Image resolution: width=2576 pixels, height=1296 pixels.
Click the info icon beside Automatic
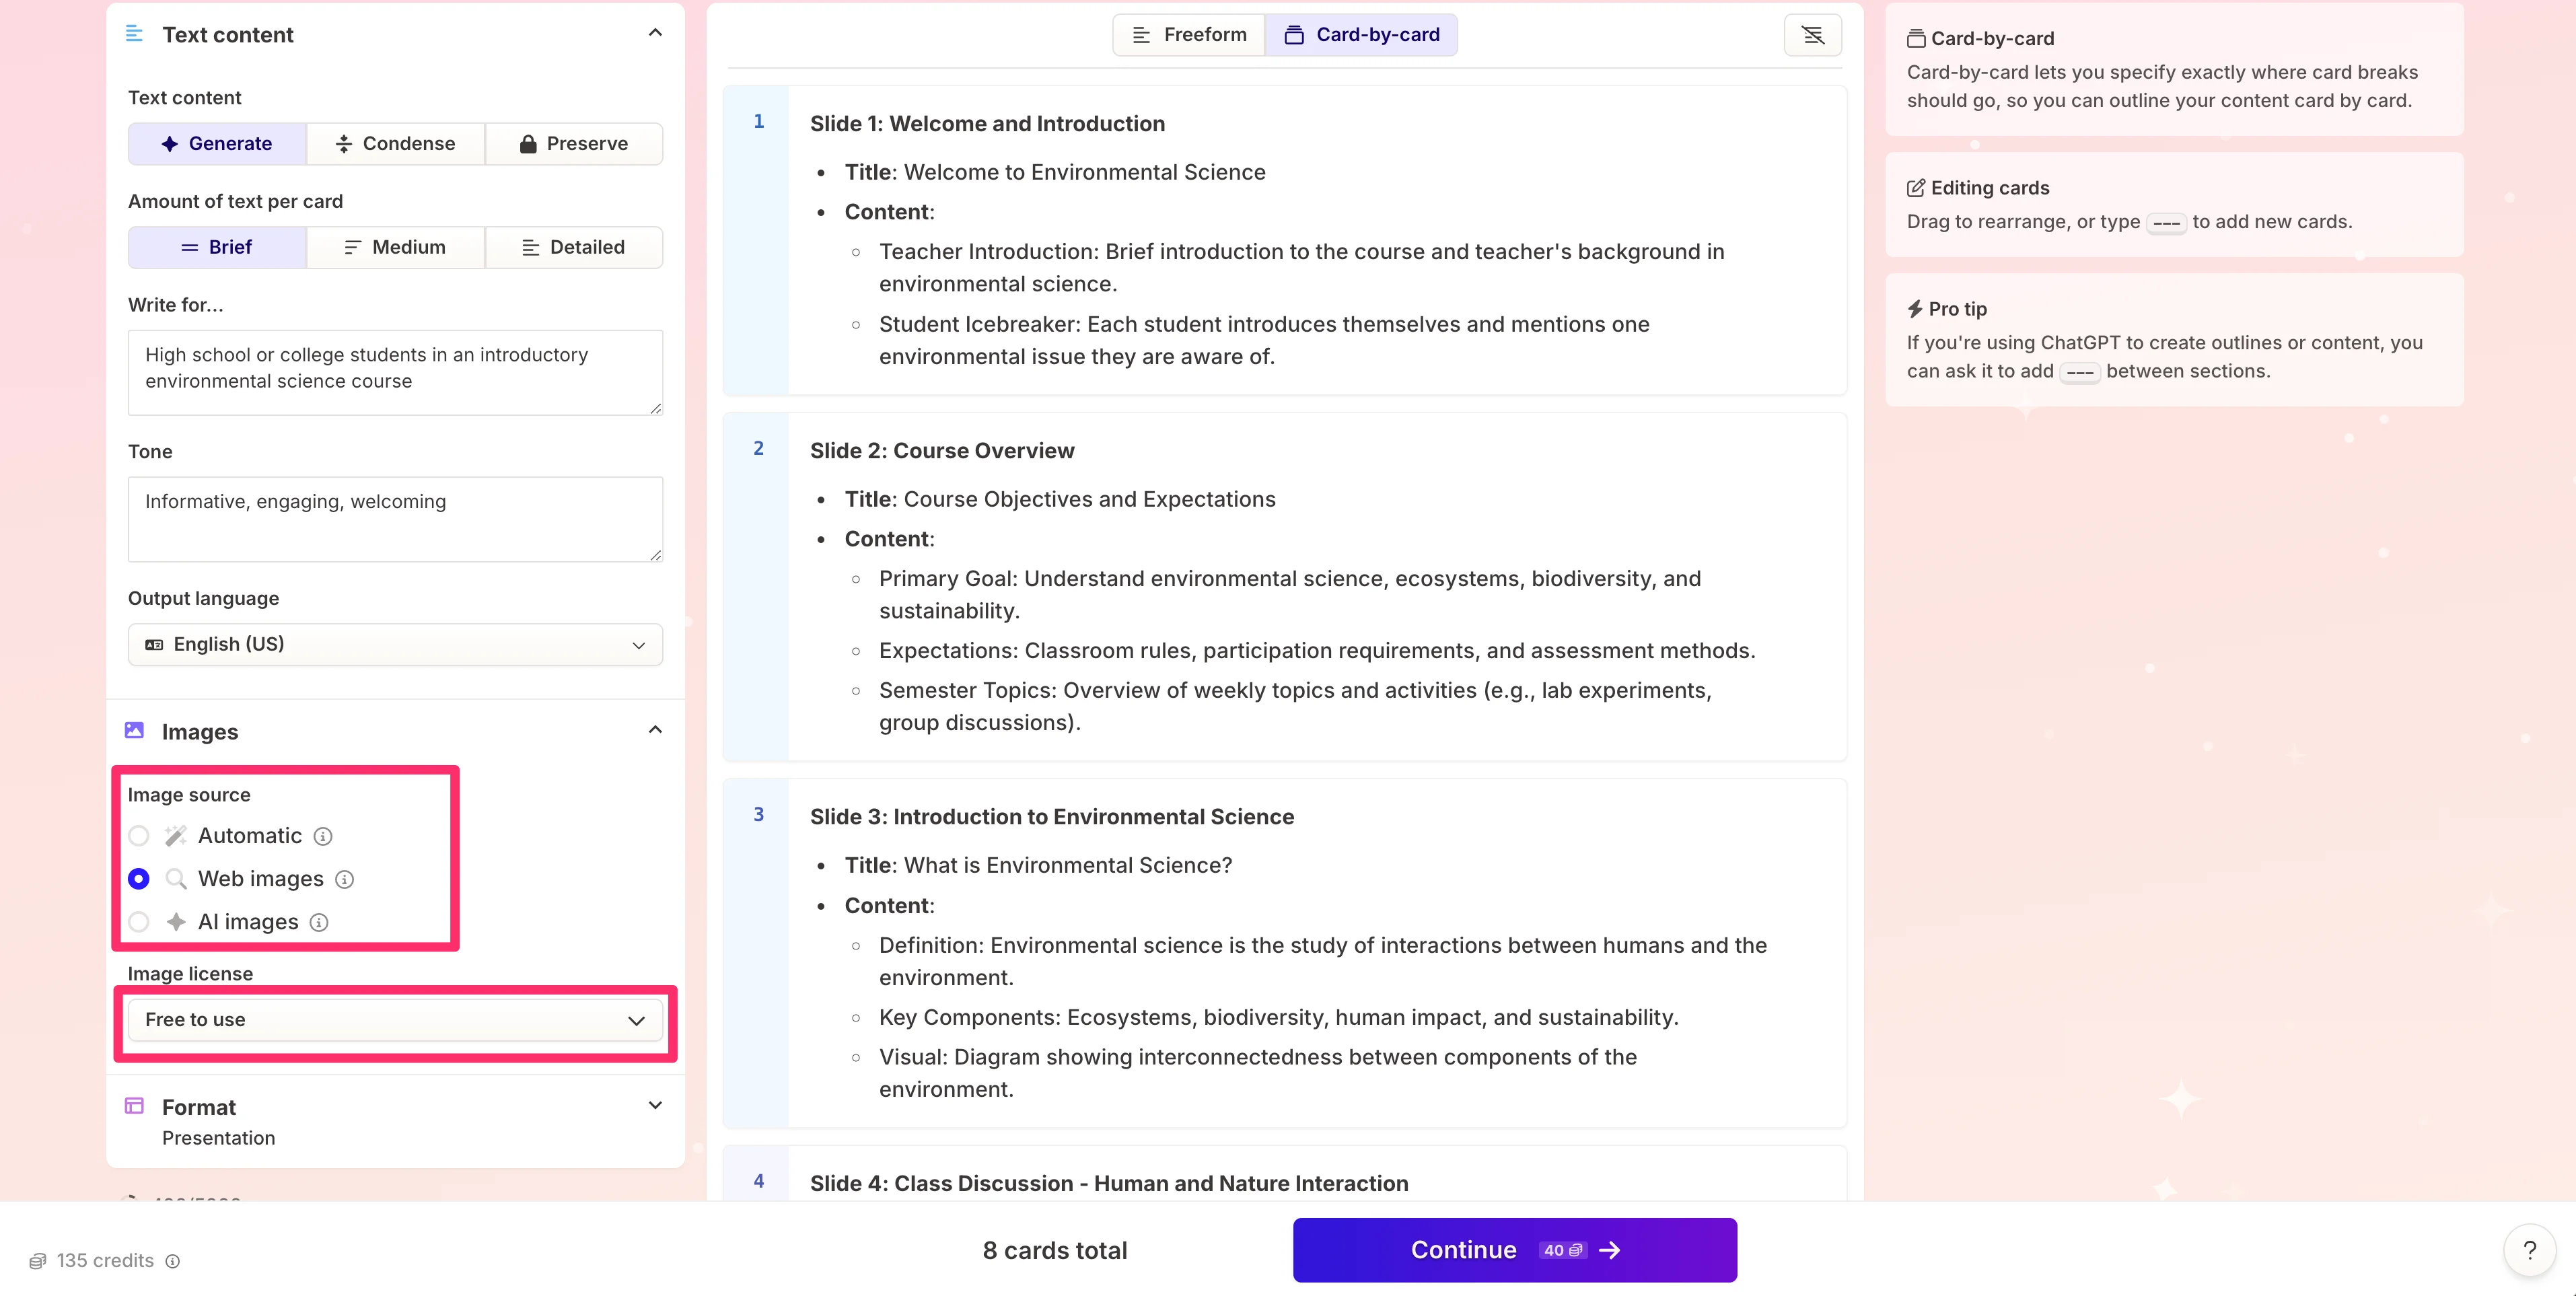pyautogui.click(x=323, y=836)
